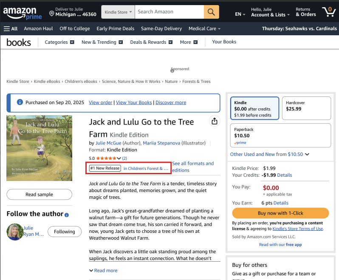Open the Kindle Store search category dropdown
Screen dimensions: 339x280
coord(118,12)
